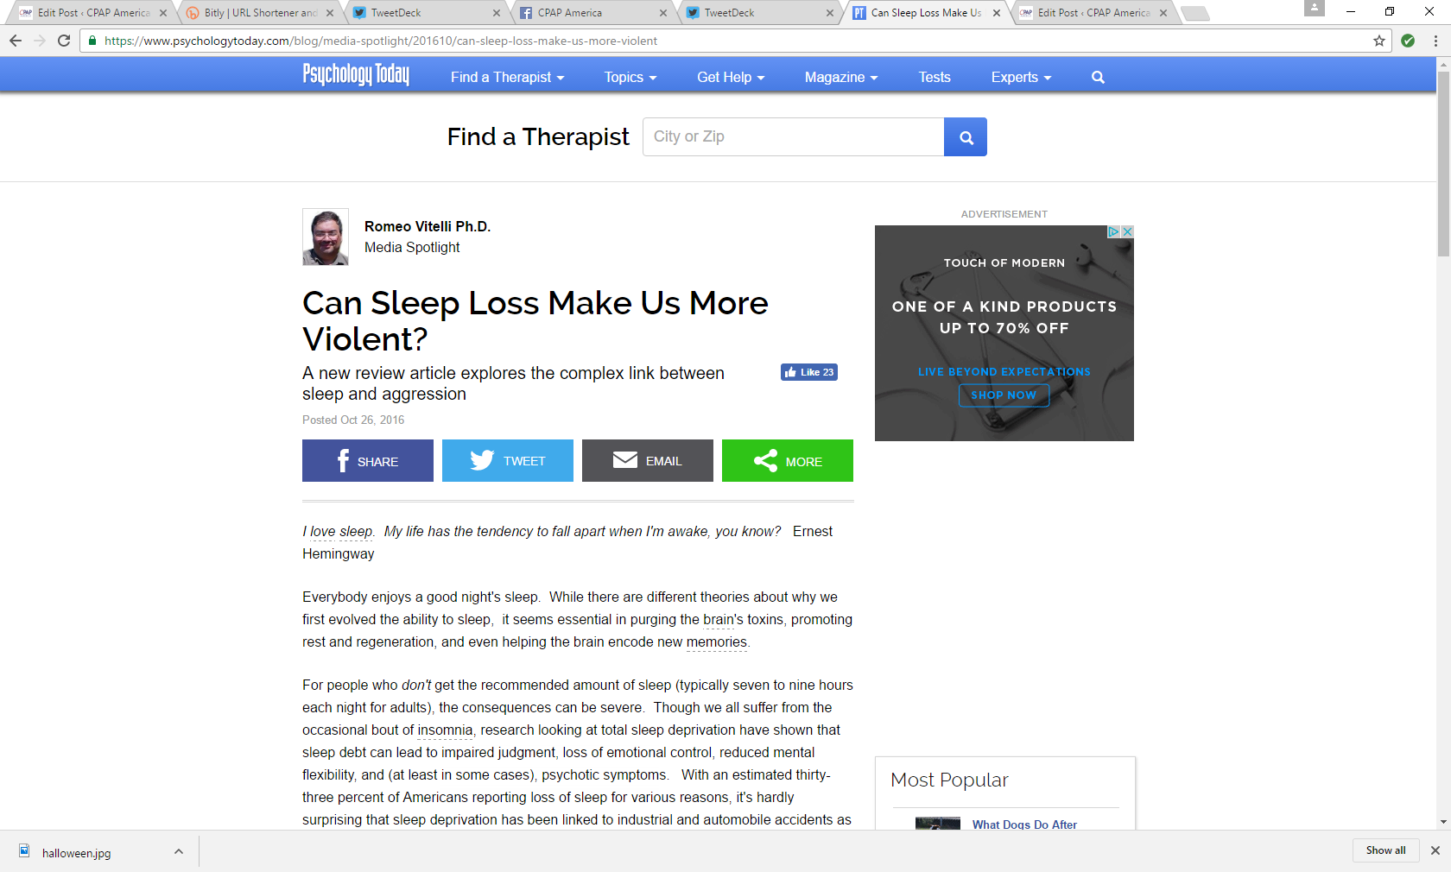Image resolution: width=1451 pixels, height=872 pixels.
Task: Open the Chrome three-dot menu
Action: [1435, 41]
